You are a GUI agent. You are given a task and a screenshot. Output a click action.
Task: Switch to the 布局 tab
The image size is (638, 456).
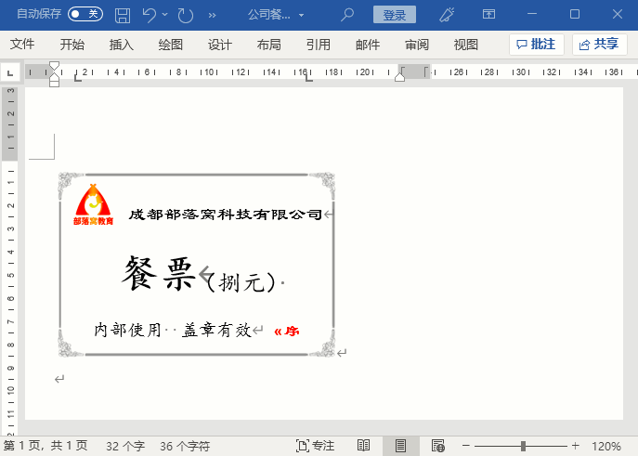pyautogui.click(x=269, y=44)
